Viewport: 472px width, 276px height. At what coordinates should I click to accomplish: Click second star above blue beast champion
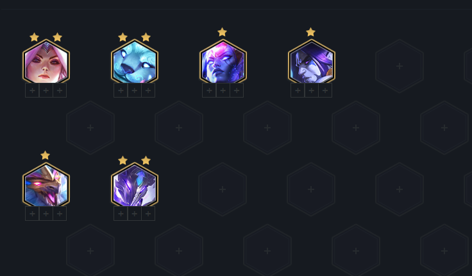coord(146,37)
